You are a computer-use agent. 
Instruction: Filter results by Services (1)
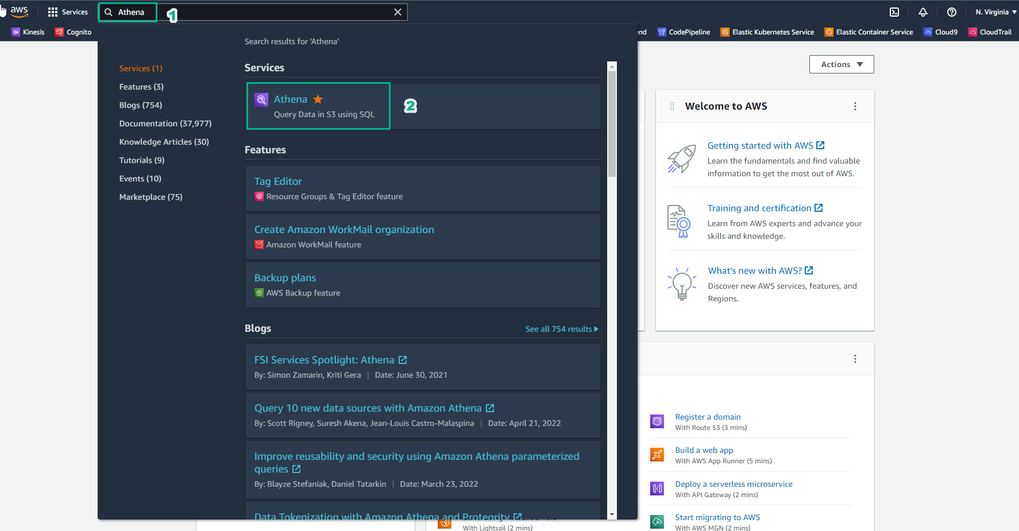141,68
